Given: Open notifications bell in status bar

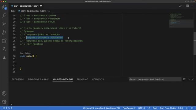Looking at the screenshot, I should (192, 108).
